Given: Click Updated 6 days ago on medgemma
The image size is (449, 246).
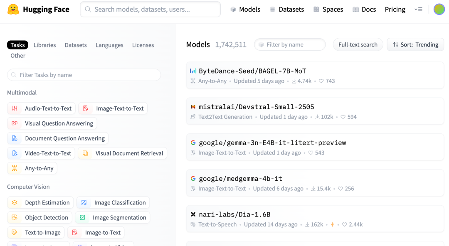Looking at the screenshot, I should (x=278, y=189).
